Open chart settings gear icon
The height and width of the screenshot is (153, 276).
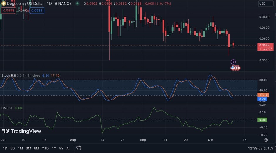[x=266, y=140]
